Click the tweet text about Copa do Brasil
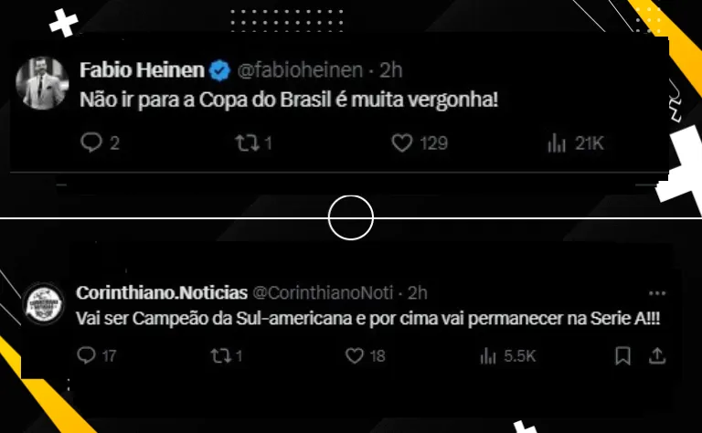 [x=290, y=100]
